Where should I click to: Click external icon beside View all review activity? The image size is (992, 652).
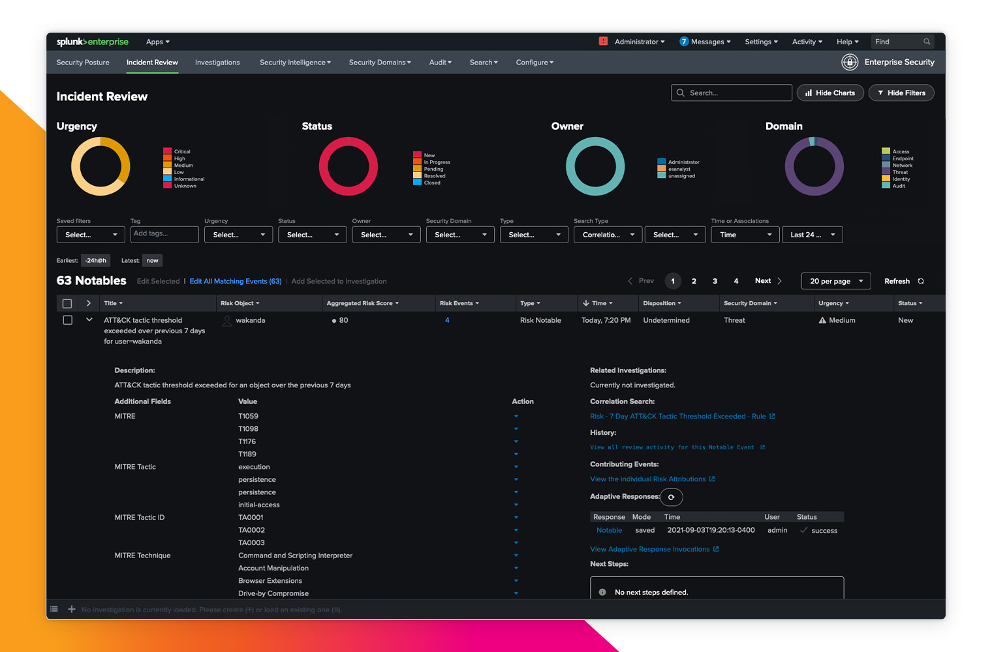(x=762, y=447)
